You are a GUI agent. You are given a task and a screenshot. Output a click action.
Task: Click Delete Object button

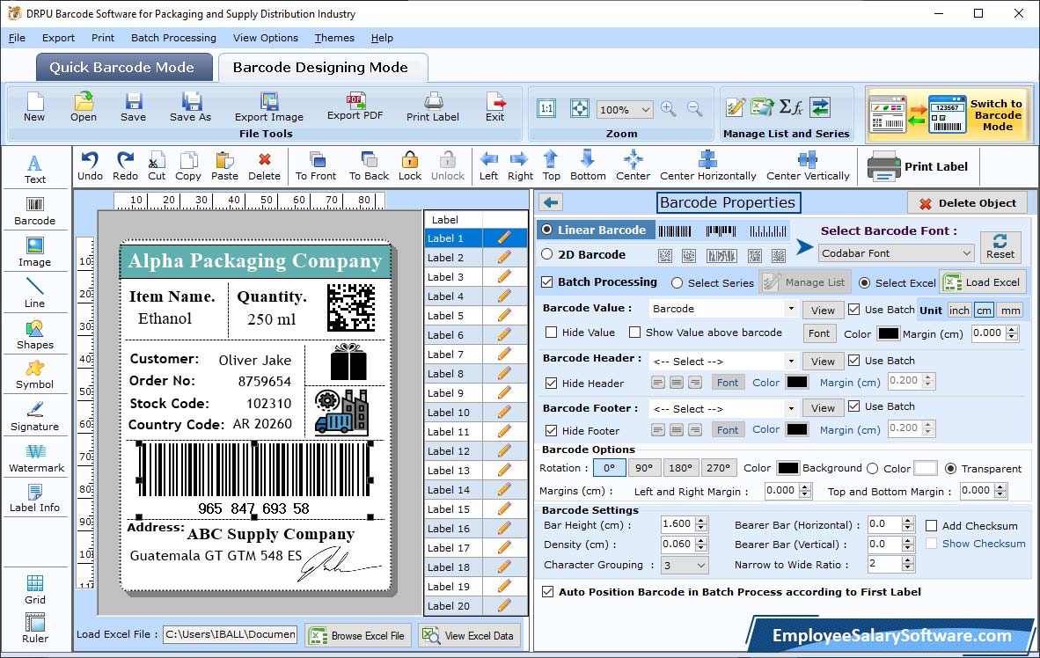[x=967, y=203]
